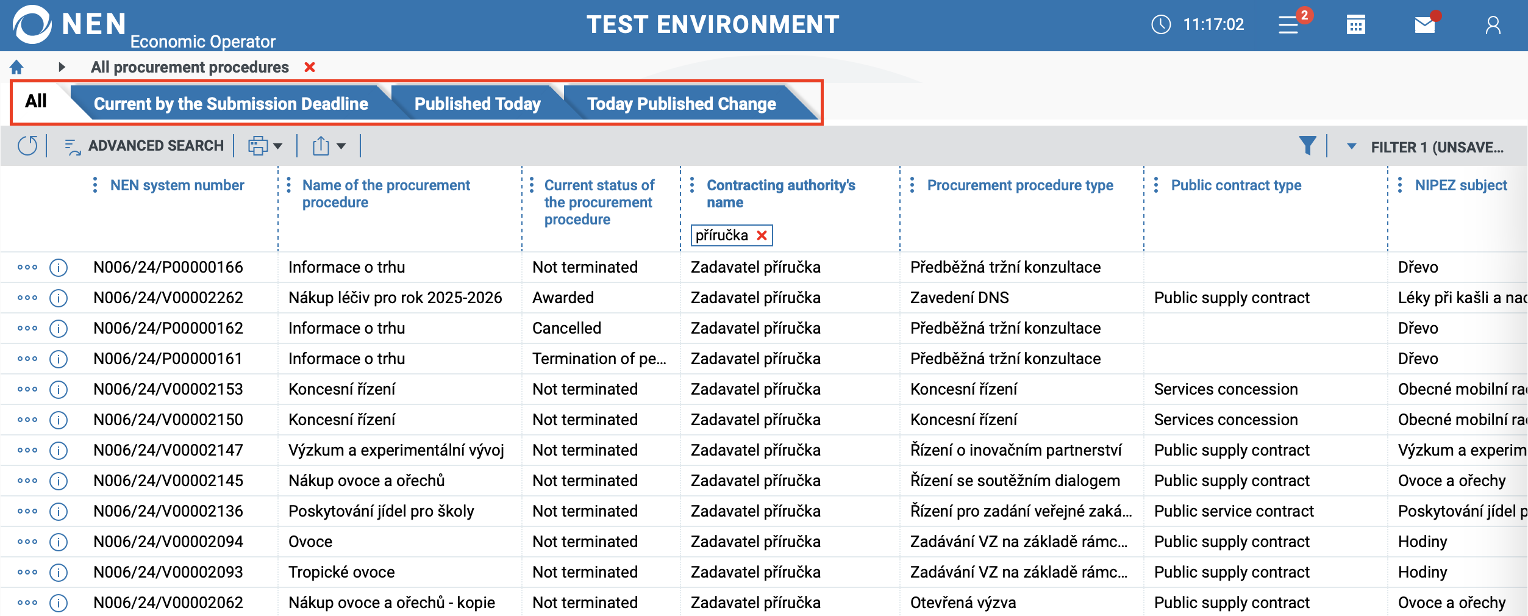Expand the breadcrumb arrow next to home
Screen dimensions: 1528x616
(62, 67)
